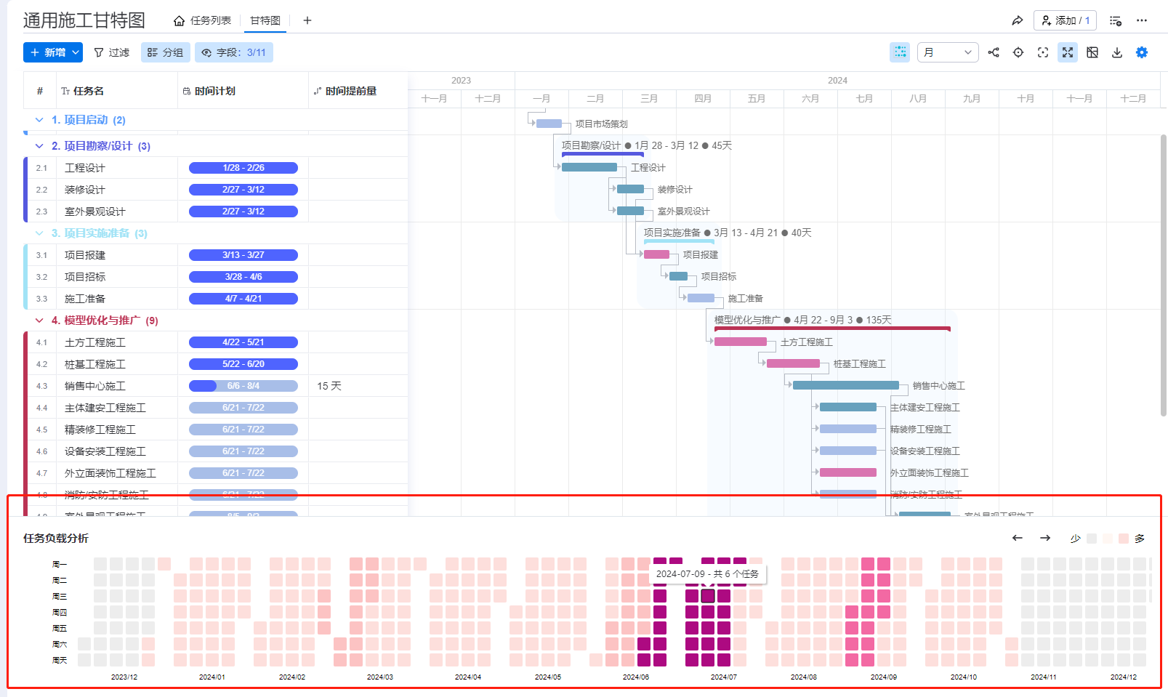This screenshot has width=1168, height=697.
Task: Select task row 土方工程施工
Action: 216,342
